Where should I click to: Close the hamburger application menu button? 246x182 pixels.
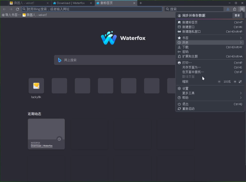click(x=242, y=9)
